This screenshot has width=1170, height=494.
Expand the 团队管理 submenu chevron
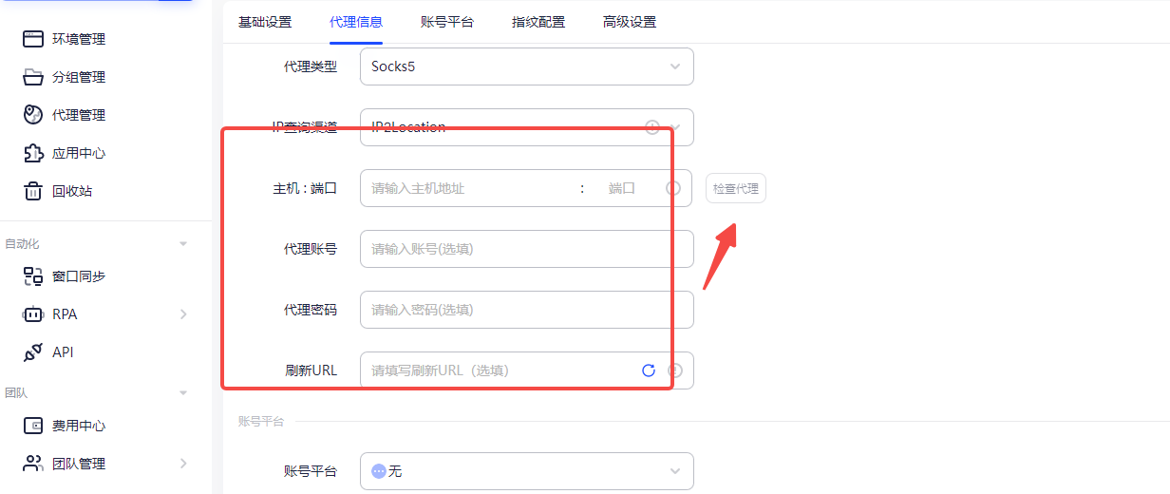pos(183,464)
